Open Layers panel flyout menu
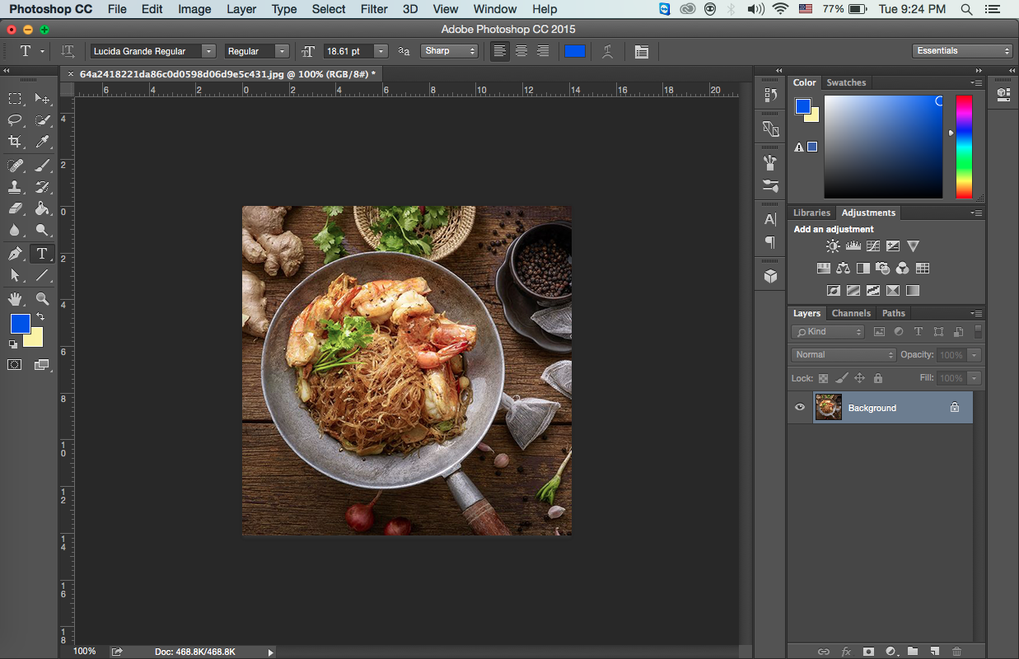Screen dimensions: 1019x659 click(976, 313)
